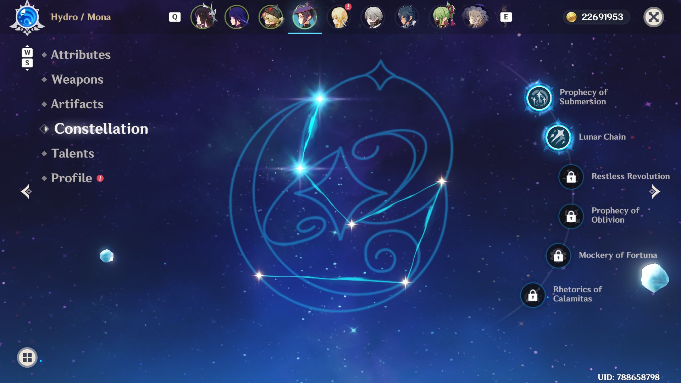681x383 pixels.
Task: Select the green-haired character with red ribbons
Action: click(442, 17)
